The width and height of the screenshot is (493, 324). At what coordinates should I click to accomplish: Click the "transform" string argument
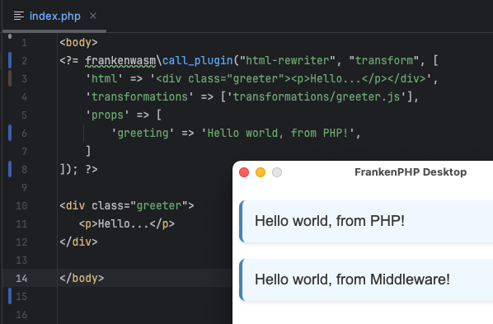[x=384, y=60]
